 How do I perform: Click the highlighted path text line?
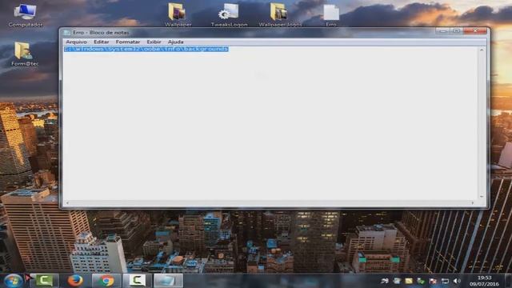pyautogui.click(x=146, y=49)
